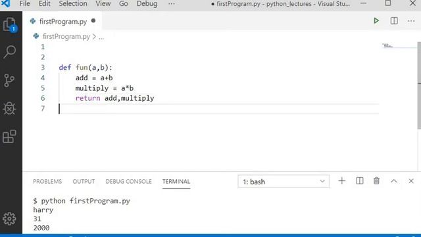
Task: Select the firstProgram.py editor tab
Action: [x=63, y=21]
